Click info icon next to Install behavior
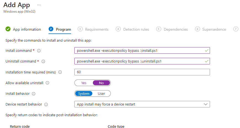 [x=34, y=94]
